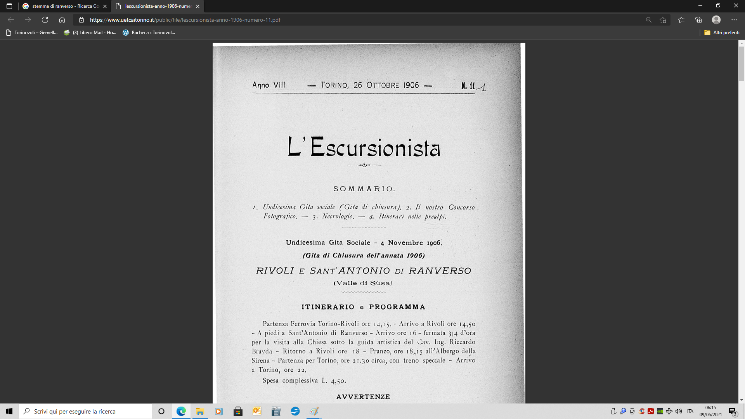Open the zoom magnifier in address bar

(x=648, y=20)
